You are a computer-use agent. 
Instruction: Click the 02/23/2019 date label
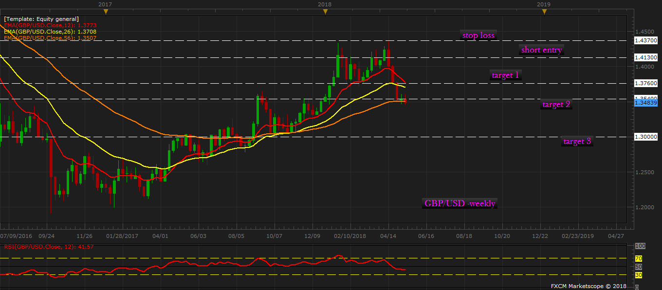point(578,236)
